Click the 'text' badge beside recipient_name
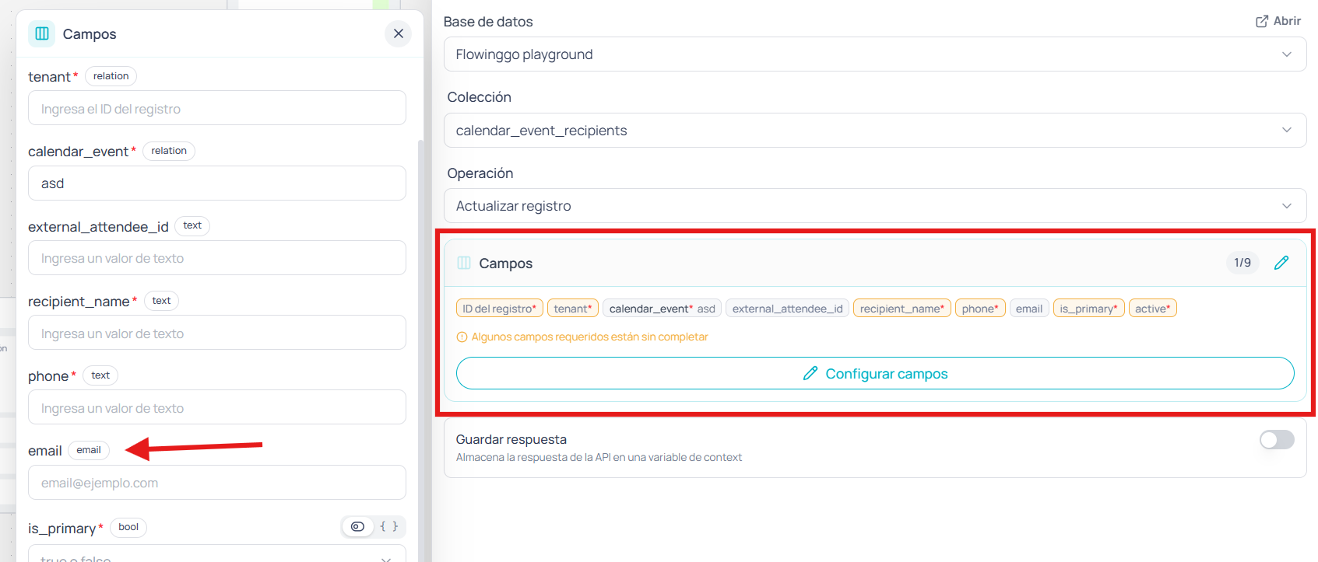Viewport: 1318px width, 562px height. pos(162,301)
